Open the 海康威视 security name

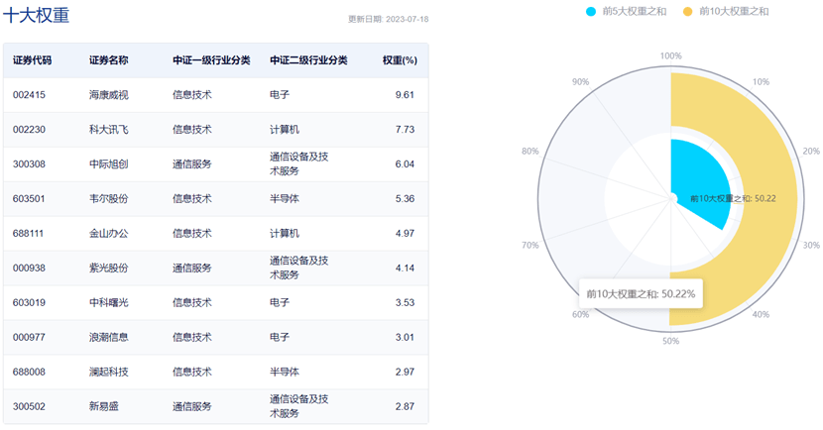(x=108, y=95)
